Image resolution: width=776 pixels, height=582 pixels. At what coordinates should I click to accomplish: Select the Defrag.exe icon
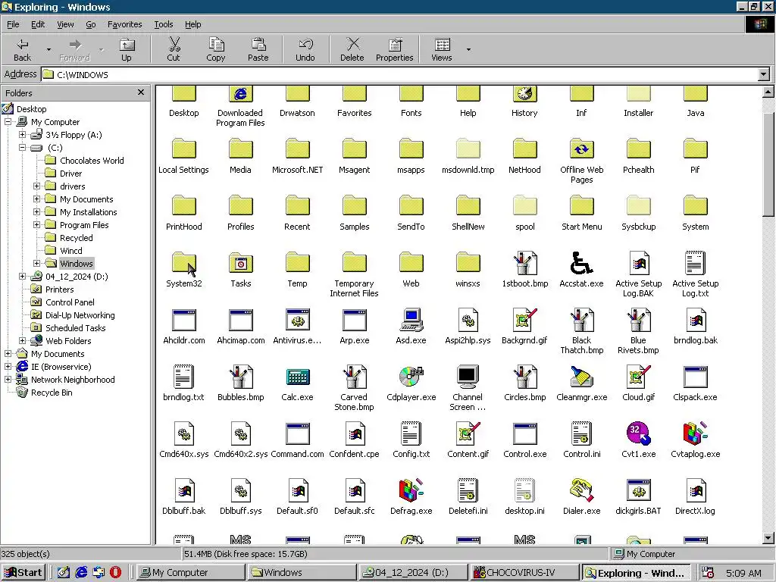pyautogui.click(x=411, y=491)
